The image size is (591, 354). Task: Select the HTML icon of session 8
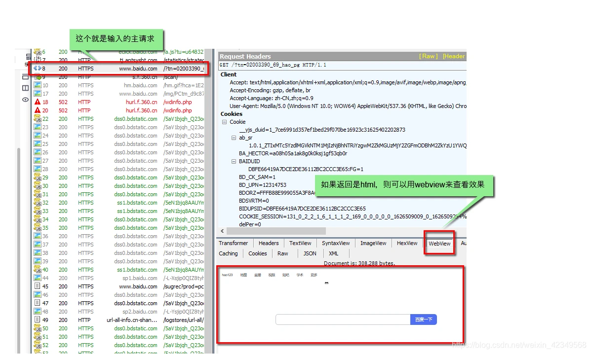38,69
